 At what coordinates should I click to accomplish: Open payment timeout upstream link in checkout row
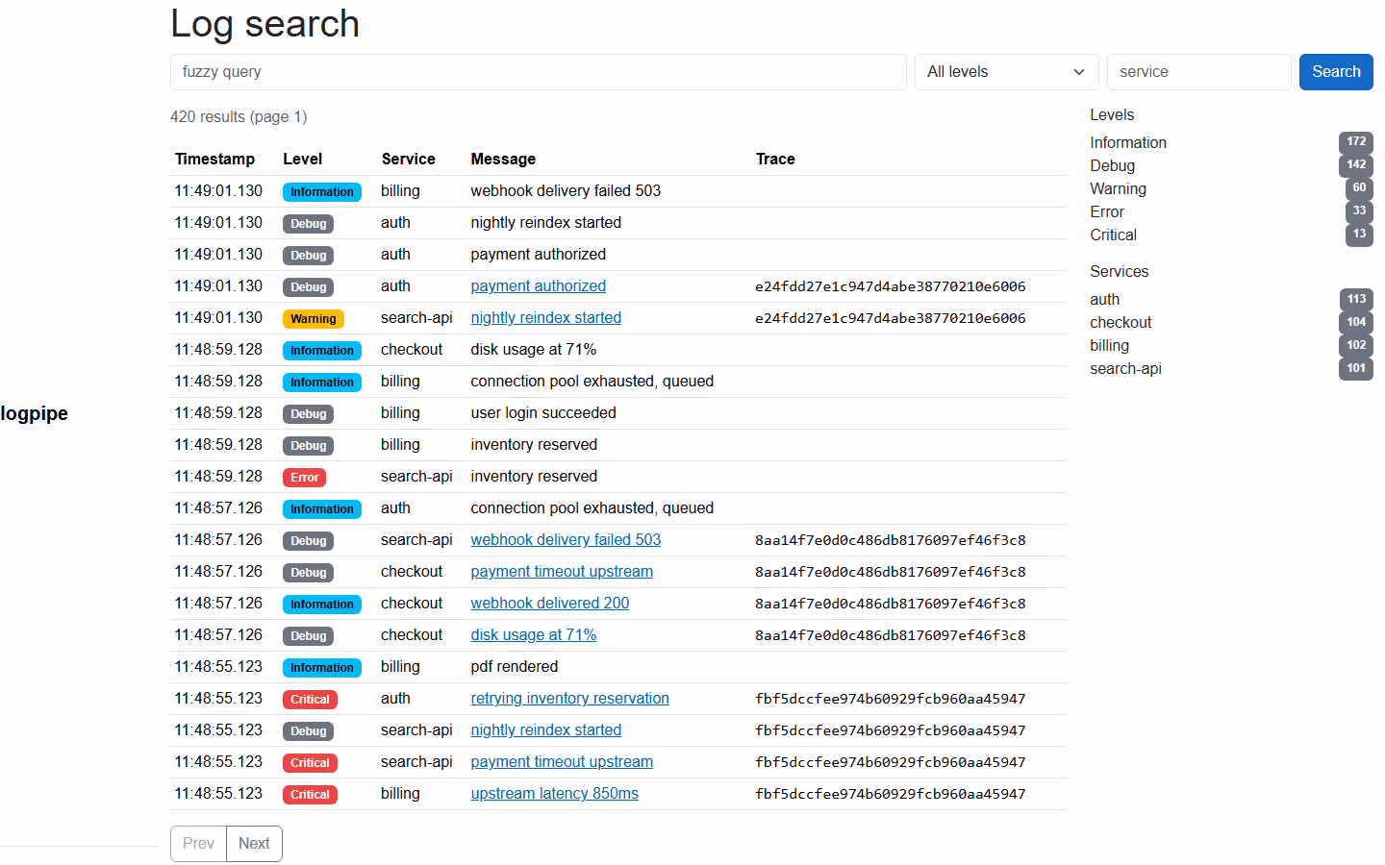tap(562, 572)
